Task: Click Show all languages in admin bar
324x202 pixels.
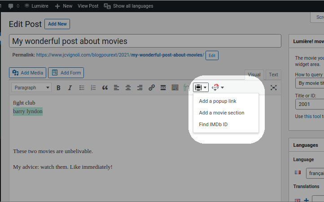Action: pos(128,6)
